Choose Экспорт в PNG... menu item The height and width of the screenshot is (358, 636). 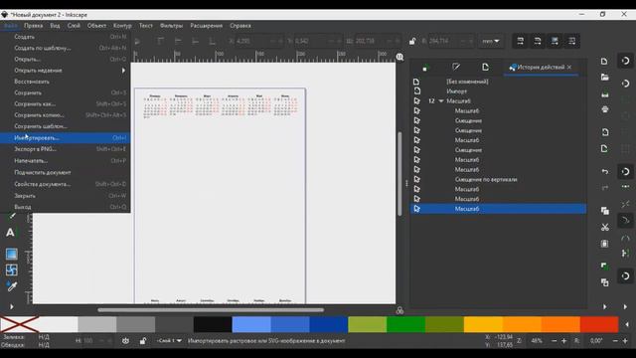pyautogui.click(x=65, y=149)
